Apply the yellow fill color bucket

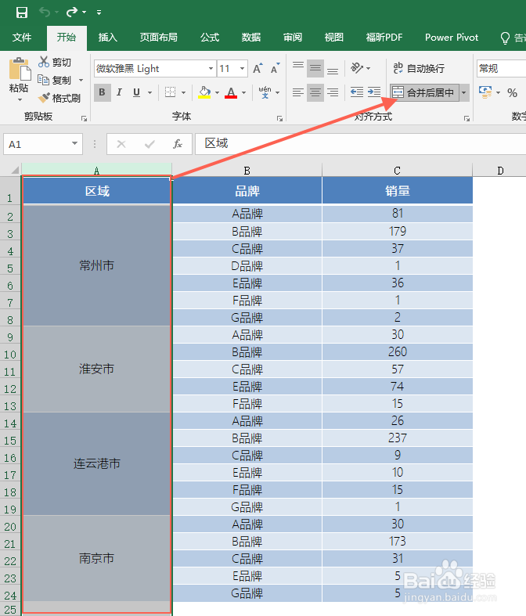(x=204, y=92)
